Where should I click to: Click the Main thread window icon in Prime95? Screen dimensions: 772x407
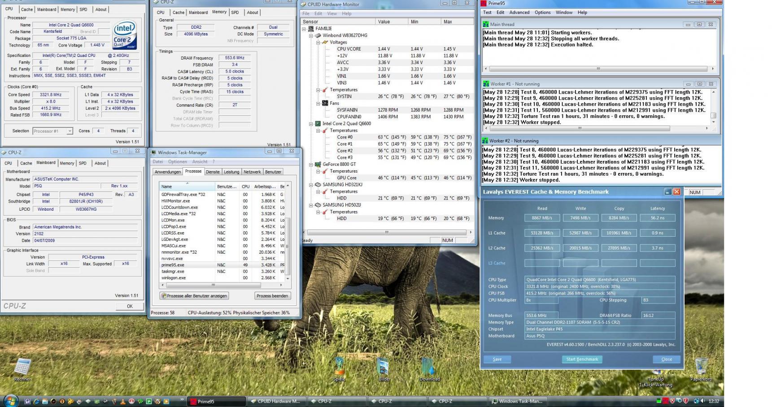click(486, 24)
